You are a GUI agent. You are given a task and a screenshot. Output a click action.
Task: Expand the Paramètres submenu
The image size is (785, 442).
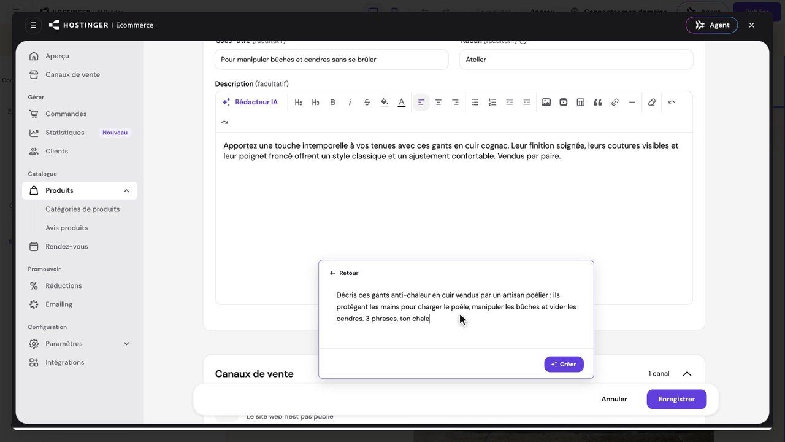(126, 344)
